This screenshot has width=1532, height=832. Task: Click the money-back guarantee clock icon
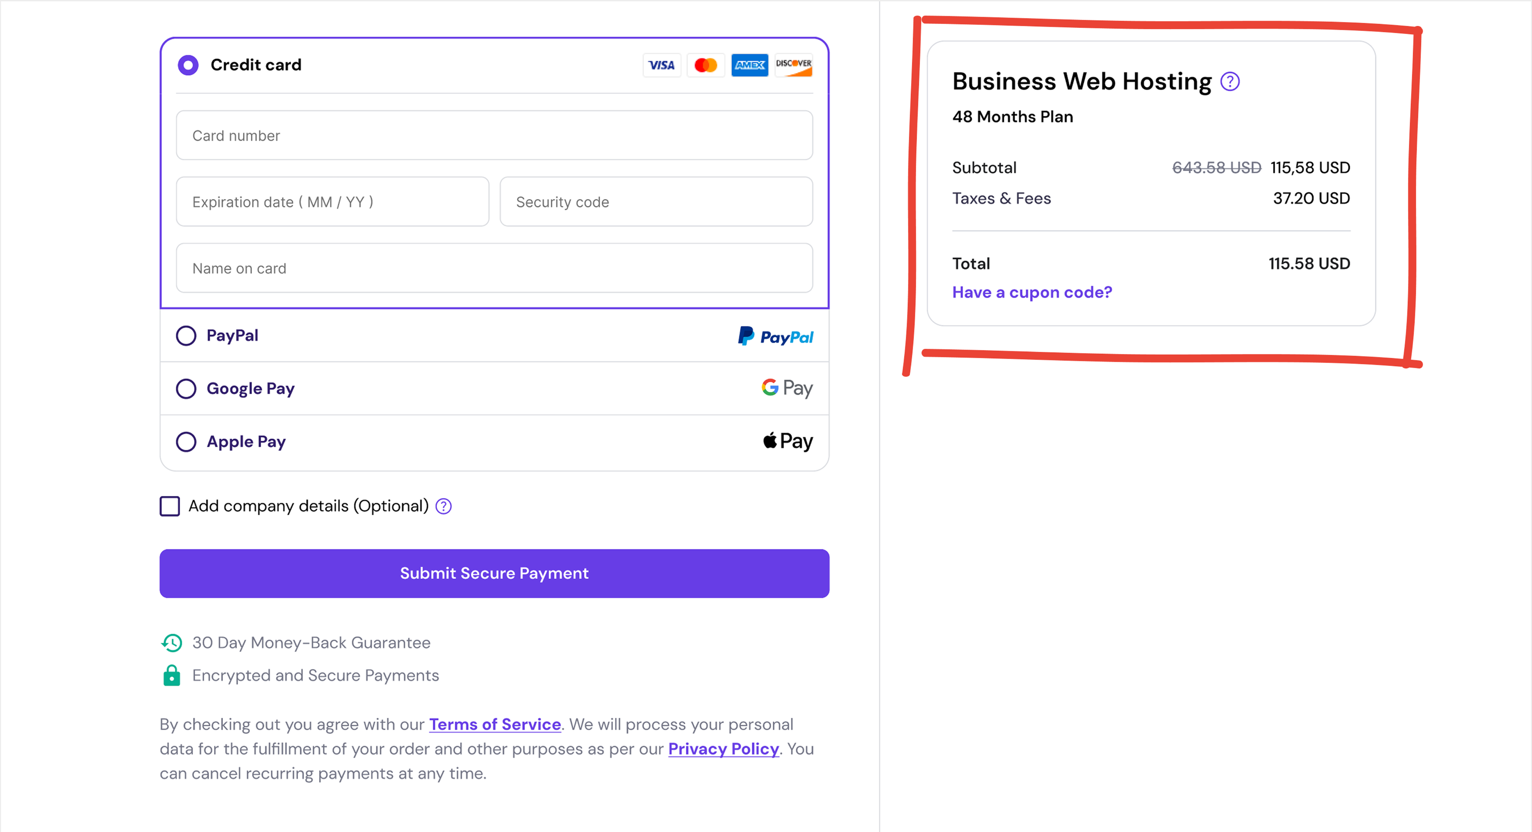tap(172, 643)
